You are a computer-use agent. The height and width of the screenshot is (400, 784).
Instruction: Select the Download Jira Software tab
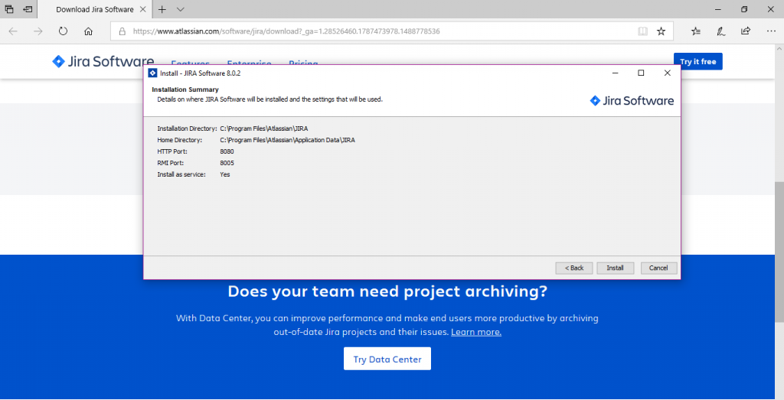pos(94,9)
